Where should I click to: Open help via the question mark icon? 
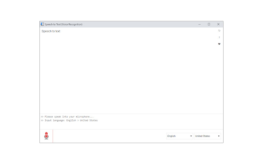pos(219,37)
